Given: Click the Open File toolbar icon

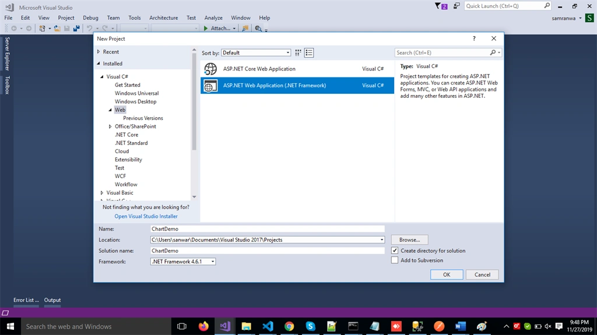Looking at the screenshot, I should coord(57,28).
